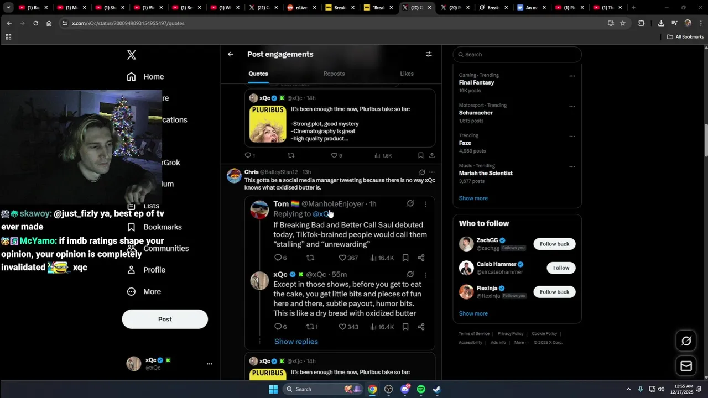
Task: Follow back ZachGG
Action: tap(554, 244)
